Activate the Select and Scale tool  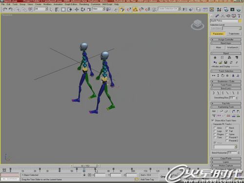89,9
